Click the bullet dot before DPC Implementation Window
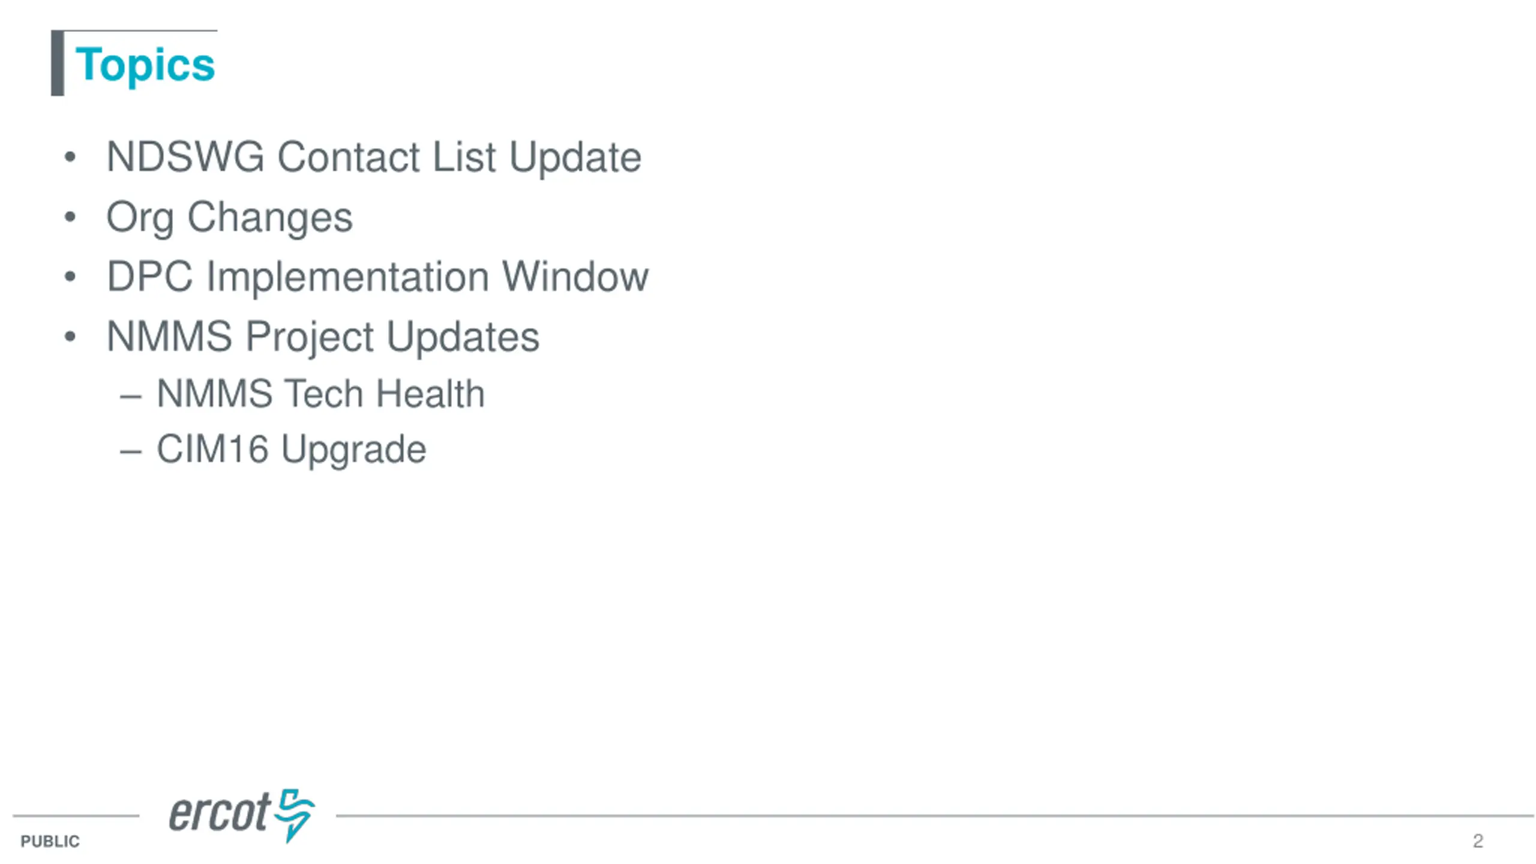Image resolution: width=1536 pixels, height=864 pixels. (x=70, y=277)
